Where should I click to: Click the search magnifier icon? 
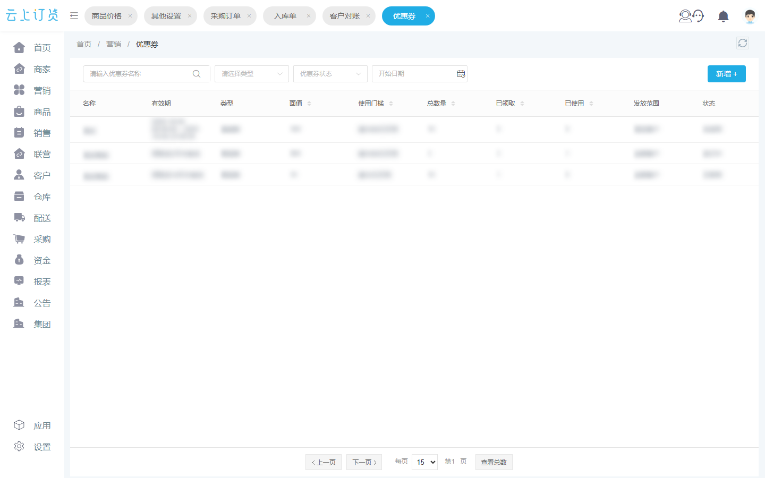(197, 74)
